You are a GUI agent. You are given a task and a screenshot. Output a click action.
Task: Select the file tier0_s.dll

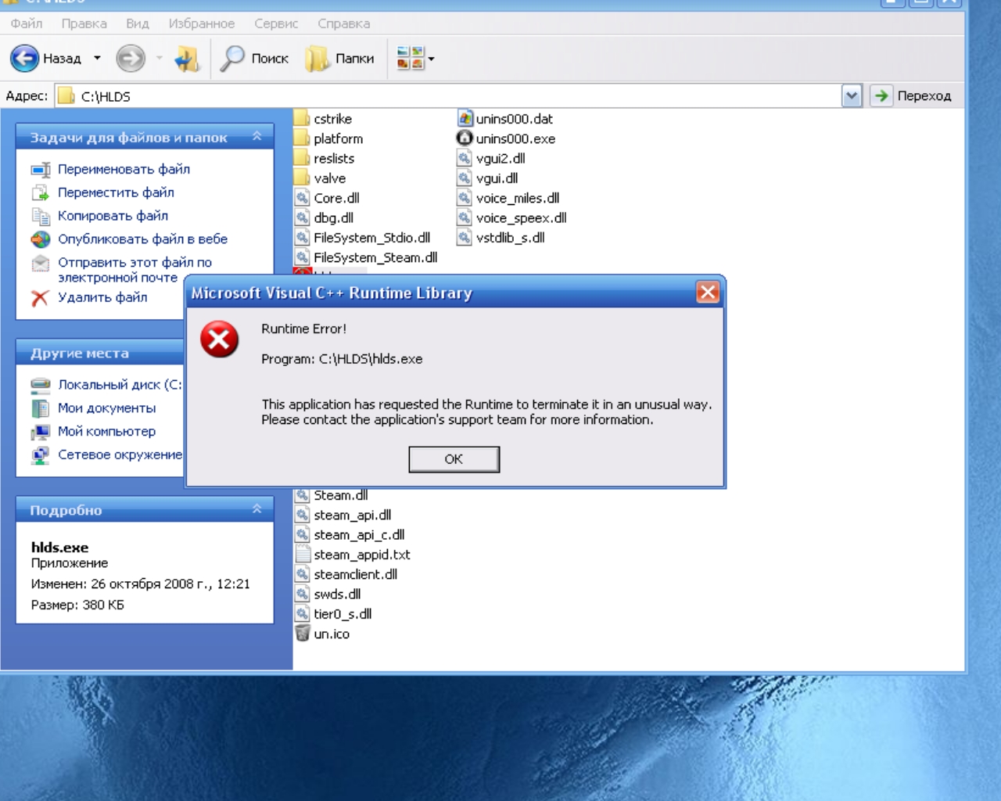click(334, 614)
